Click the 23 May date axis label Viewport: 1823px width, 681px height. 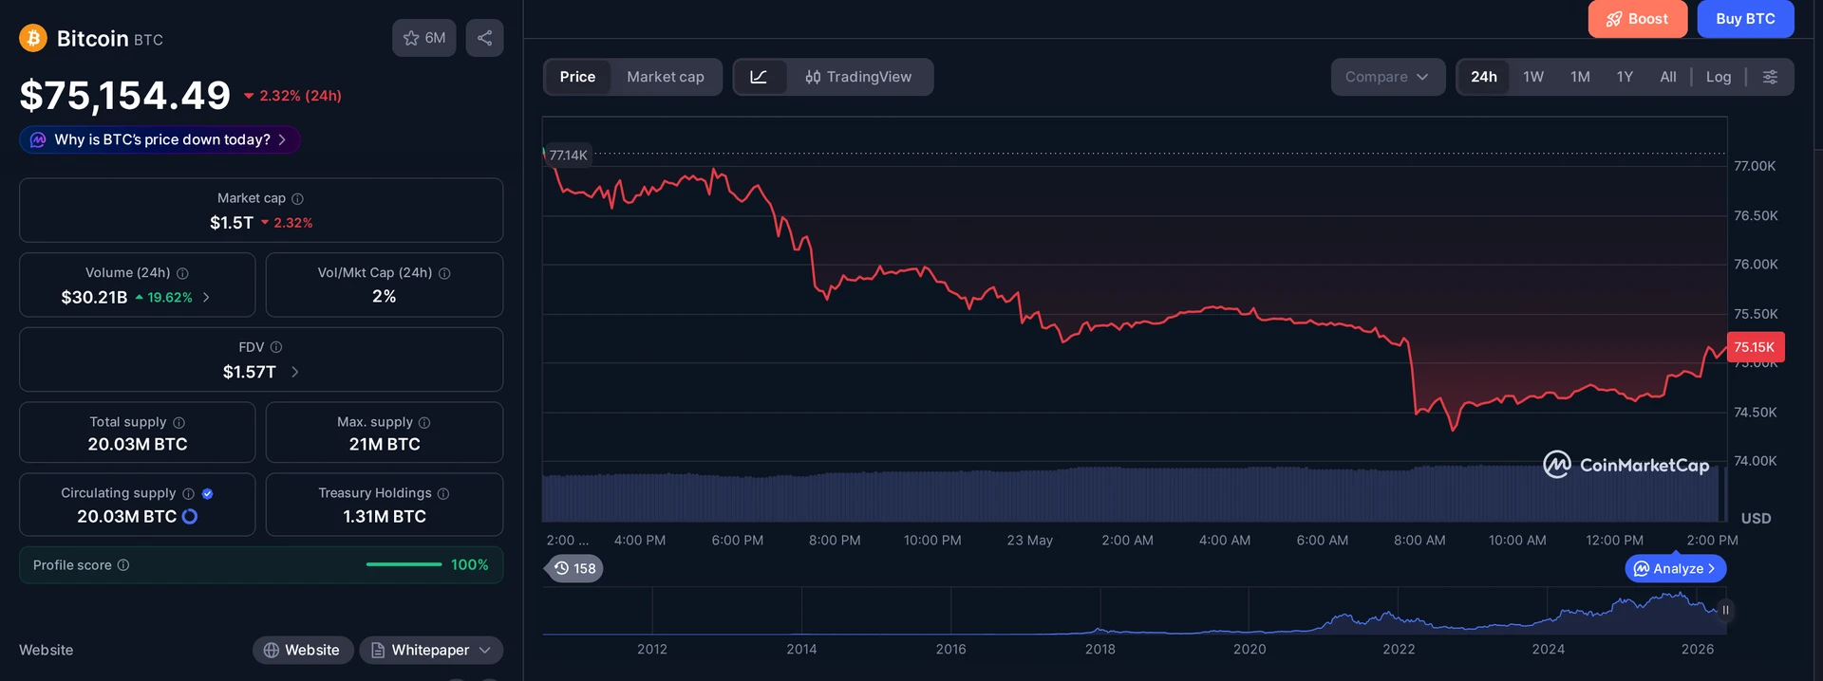pyautogui.click(x=1029, y=540)
